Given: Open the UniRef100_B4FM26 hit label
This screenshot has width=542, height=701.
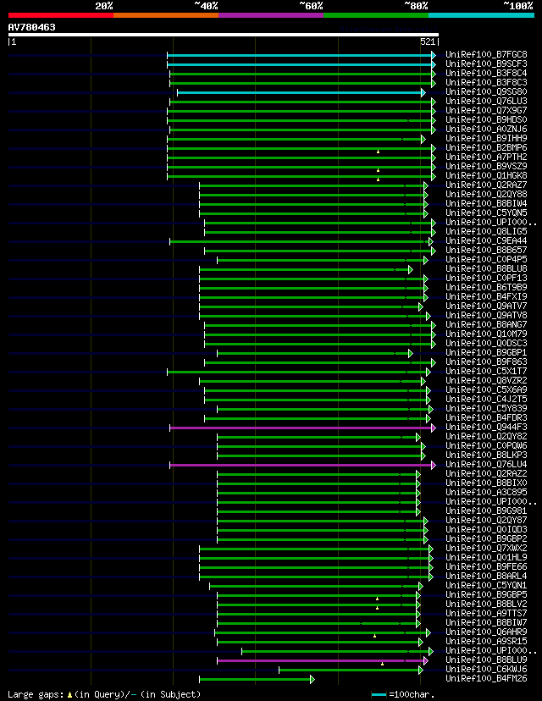Looking at the screenshot, I should (487, 679).
